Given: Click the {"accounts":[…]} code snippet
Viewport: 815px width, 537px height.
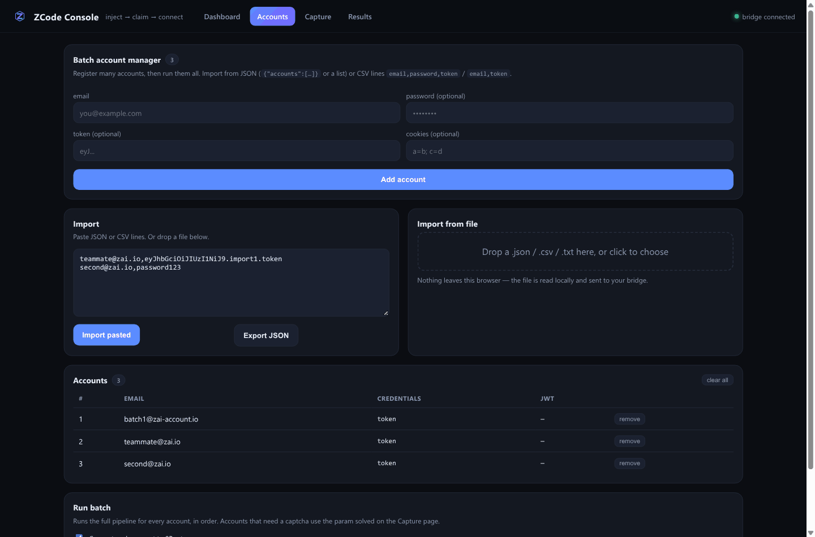Looking at the screenshot, I should [291, 73].
